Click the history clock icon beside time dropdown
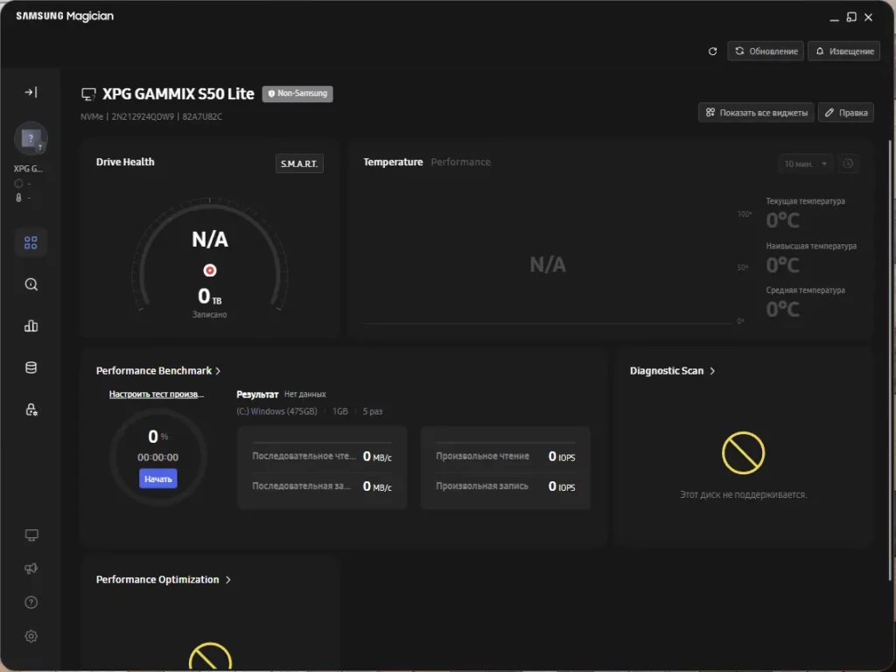This screenshot has height=672, width=896. (x=848, y=164)
